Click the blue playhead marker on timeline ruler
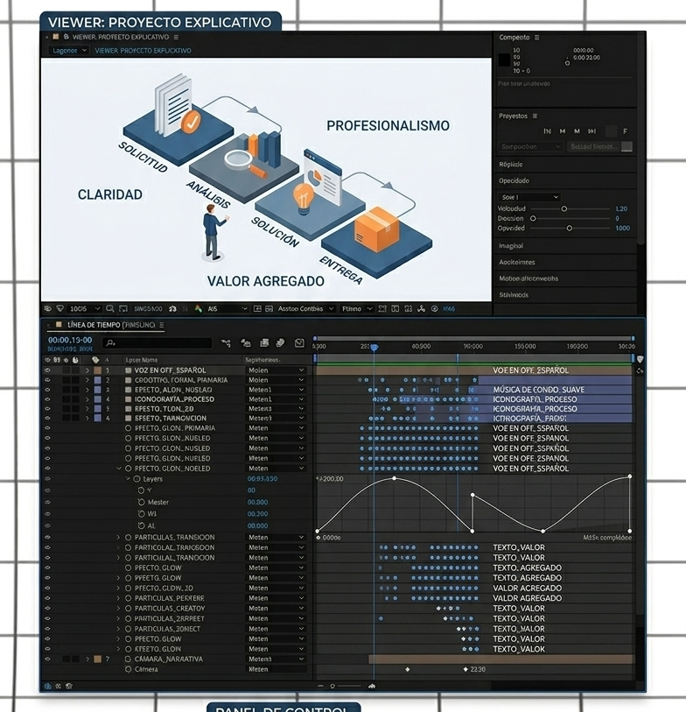The image size is (686, 712). pos(374,348)
